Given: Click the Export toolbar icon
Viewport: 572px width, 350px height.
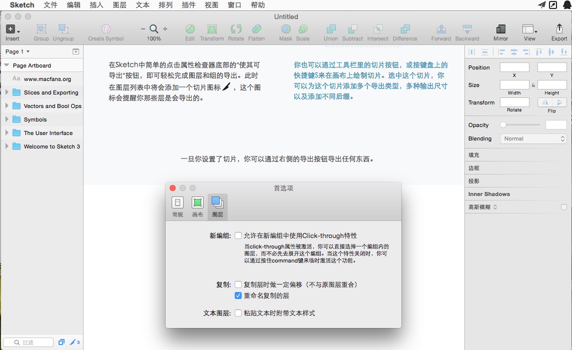Looking at the screenshot, I should click(x=559, y=29).
